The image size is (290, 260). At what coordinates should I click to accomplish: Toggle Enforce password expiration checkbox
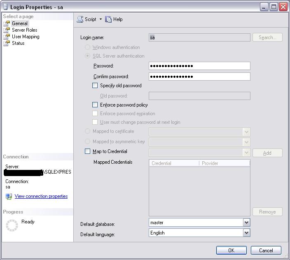[95, 113]
